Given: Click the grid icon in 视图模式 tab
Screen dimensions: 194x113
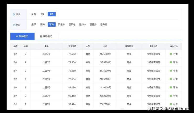Looking at the screenshot, I should click(x=41, y=36).
